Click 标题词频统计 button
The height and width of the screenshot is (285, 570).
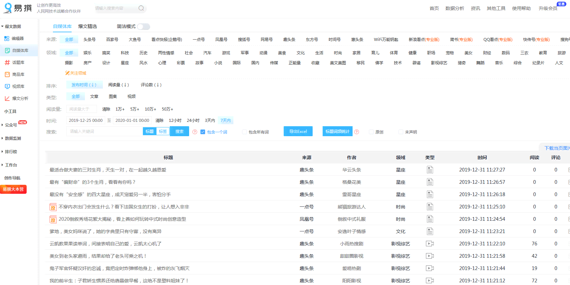click(337, 132)
